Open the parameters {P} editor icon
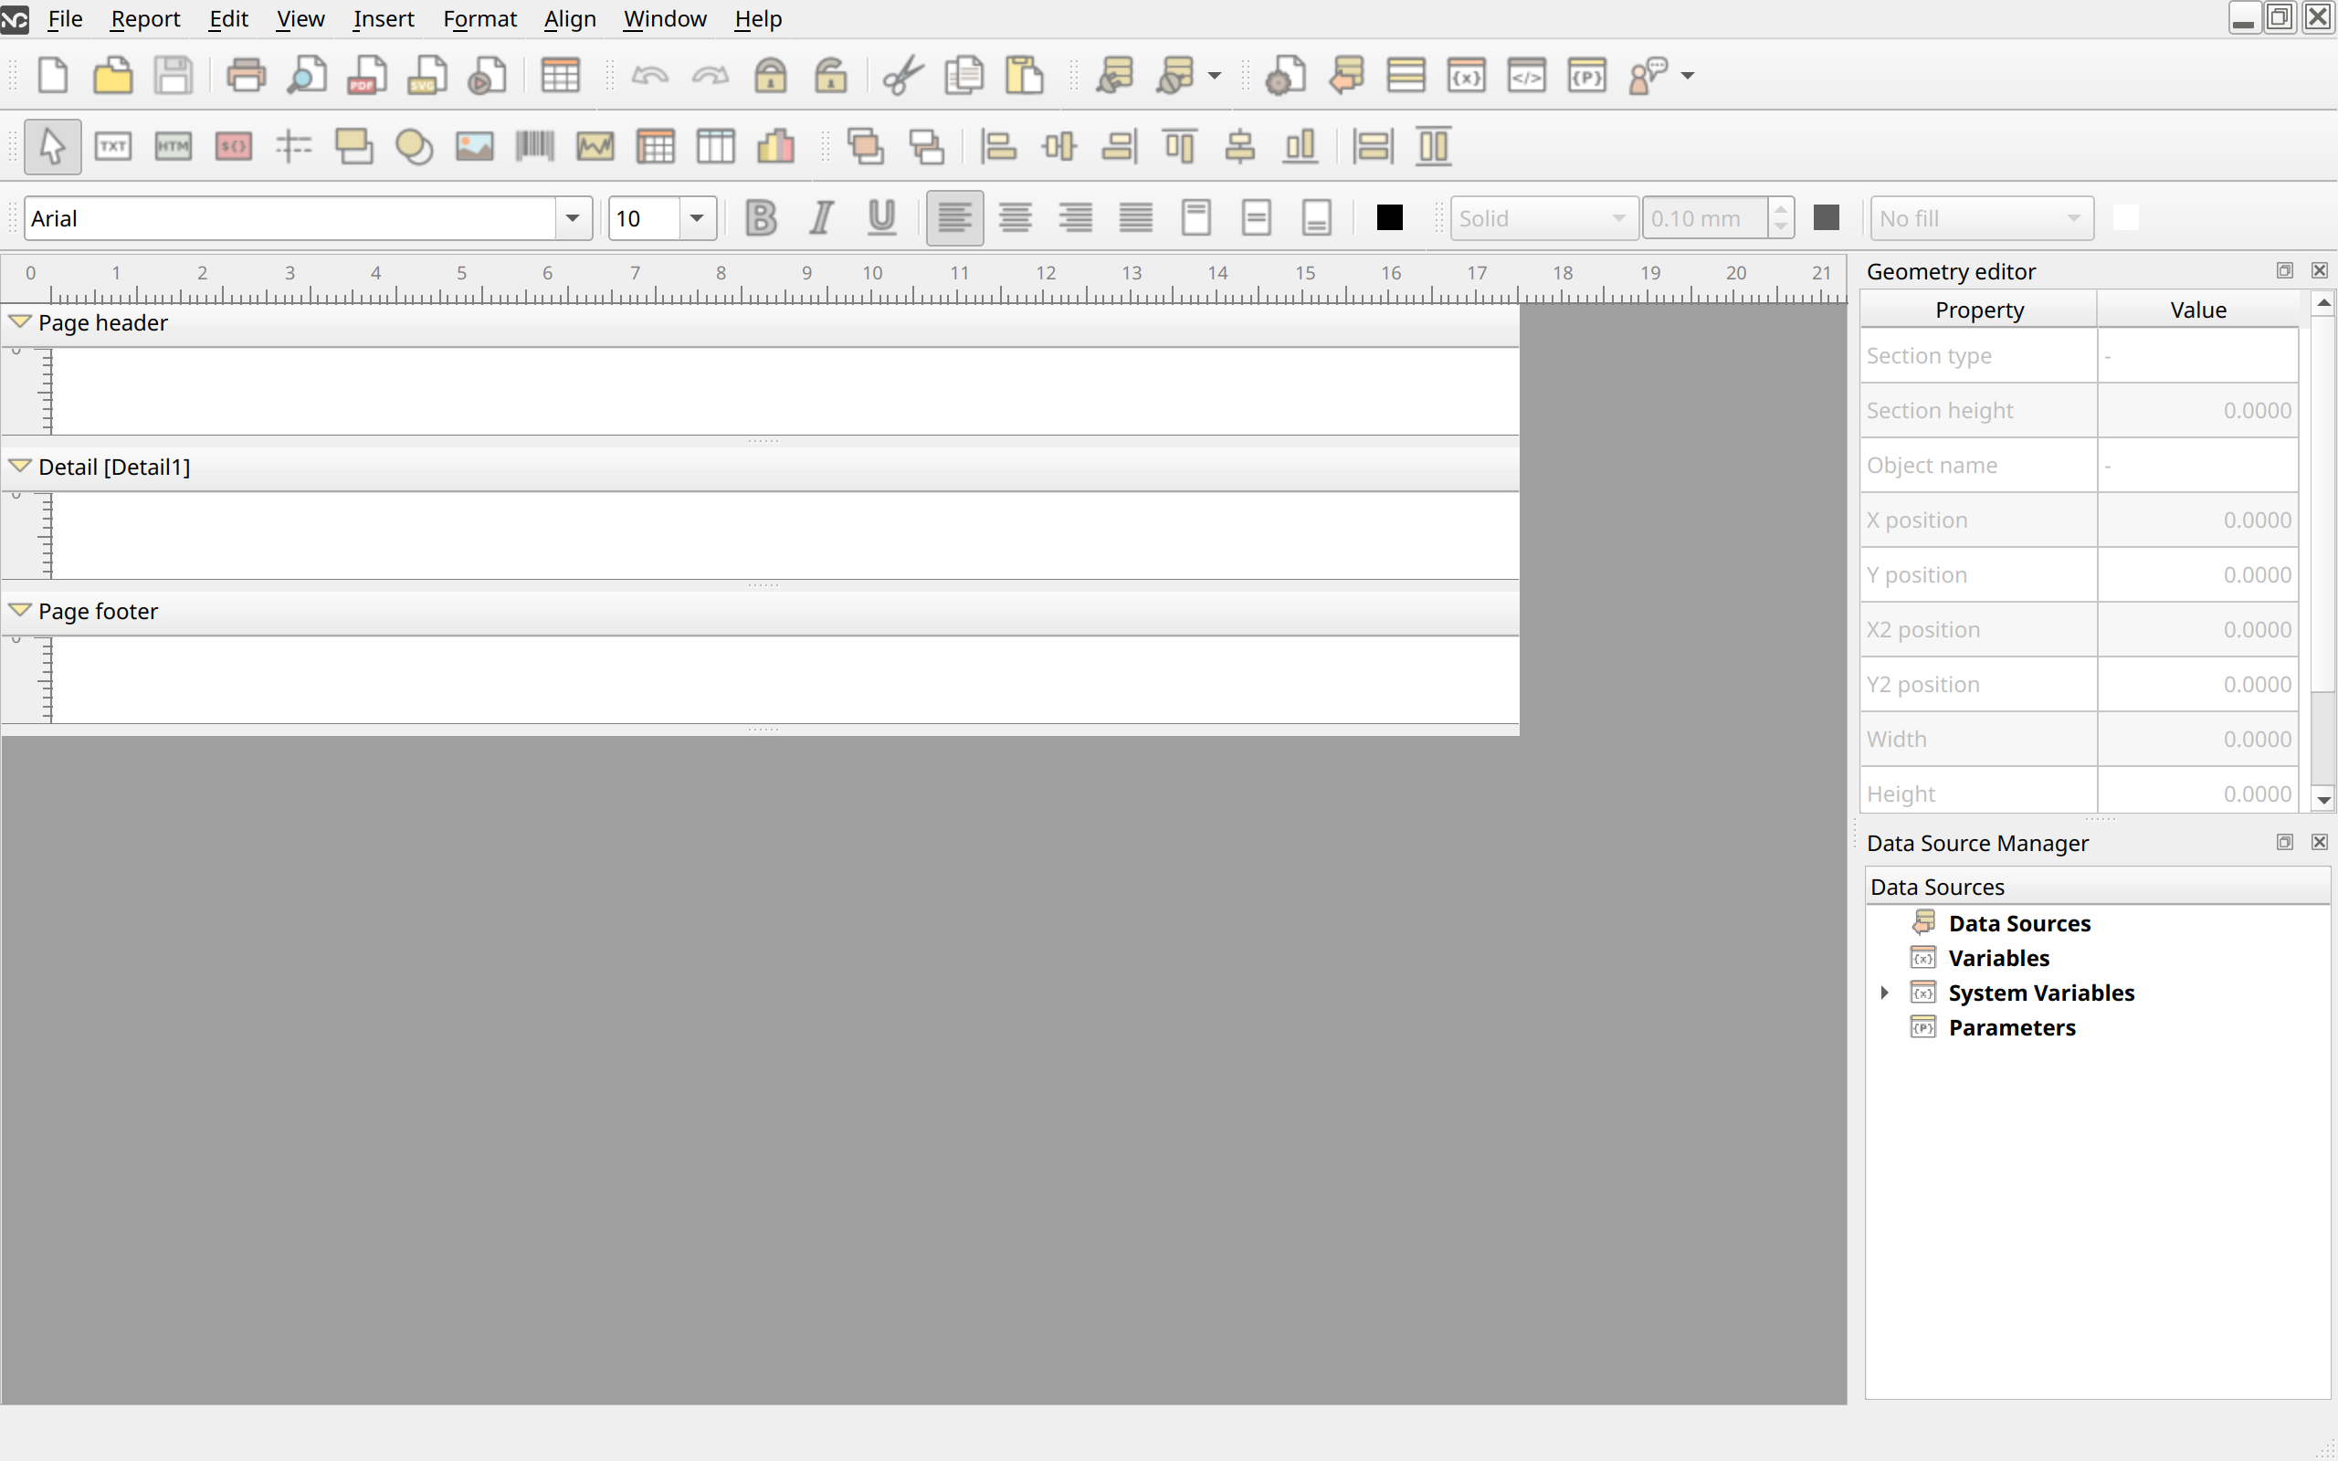2338x1461 pixels. click(1586, 74)
